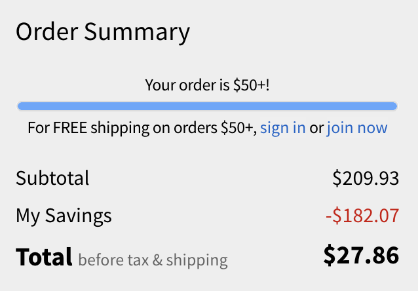The image size is (418, 291).
Task: Click the word "or" between the two links
Action: pos(316,128)
